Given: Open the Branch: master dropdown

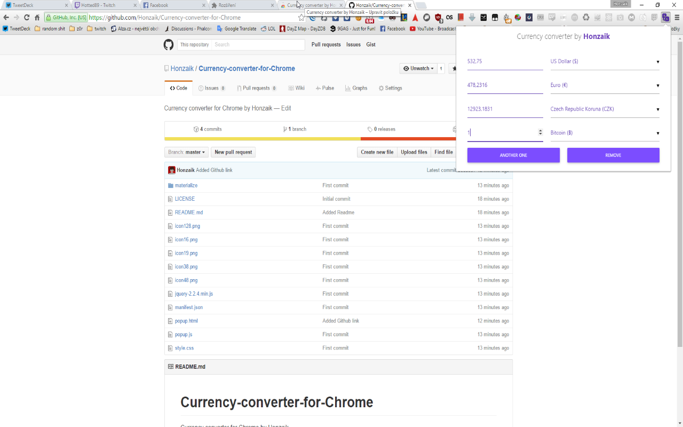Looking at the screenshot, I should pyautogui.click(x=186, y=152).
